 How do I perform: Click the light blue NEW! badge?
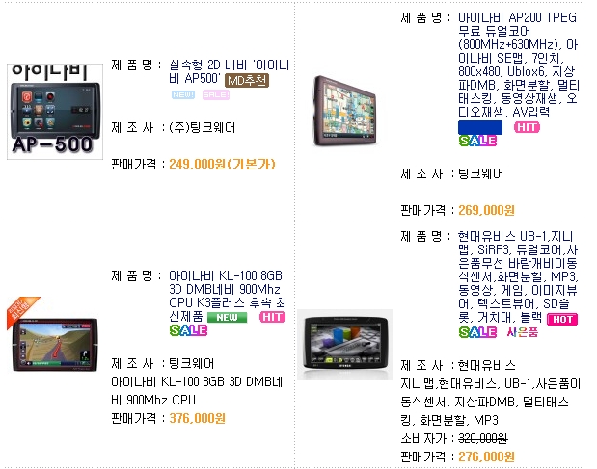183,94
